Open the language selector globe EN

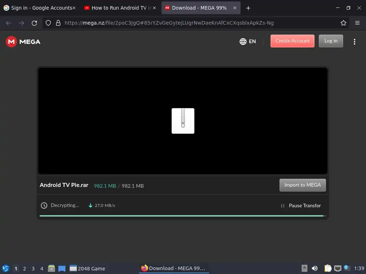pyautogui.click(x=248, y=41)
